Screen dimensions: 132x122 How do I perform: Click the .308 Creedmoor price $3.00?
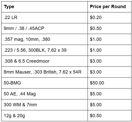(x=109, y=61)
